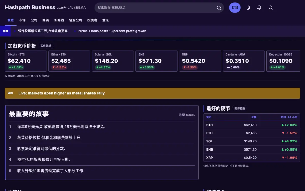Open the XRP price card

[200, 61]
